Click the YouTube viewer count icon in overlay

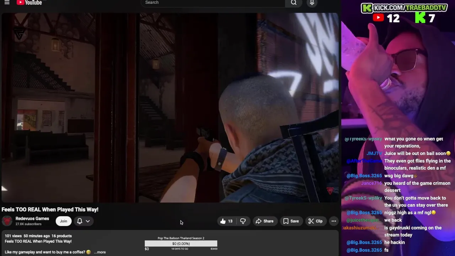[378, 18]
